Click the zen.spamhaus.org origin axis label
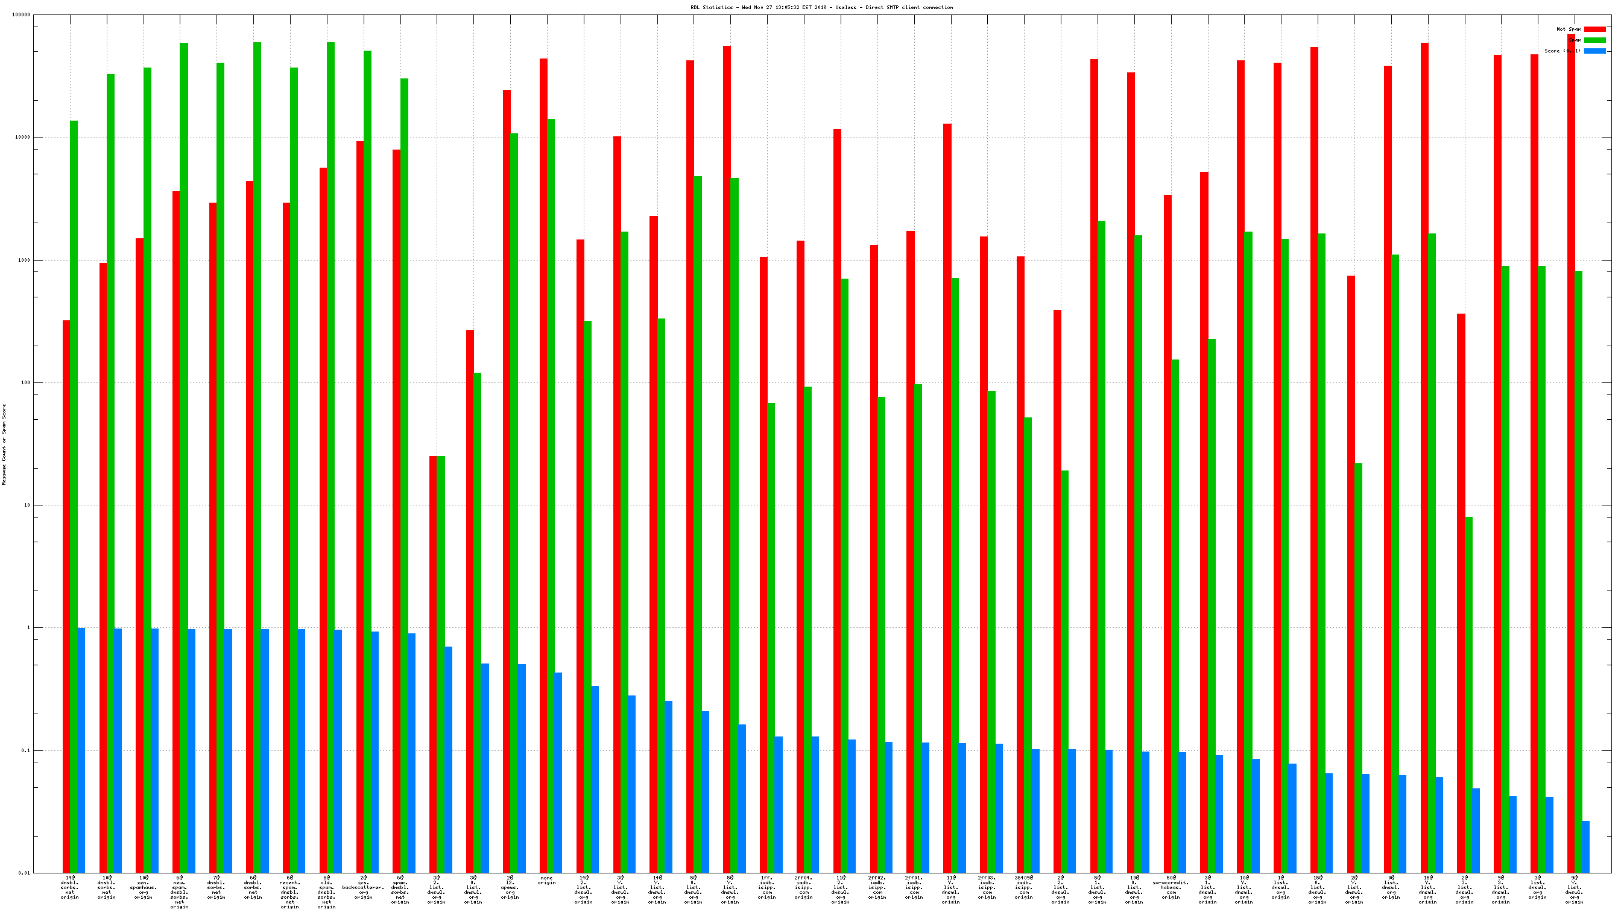Viewport: 1621px width, 912px height. point(144,887)
